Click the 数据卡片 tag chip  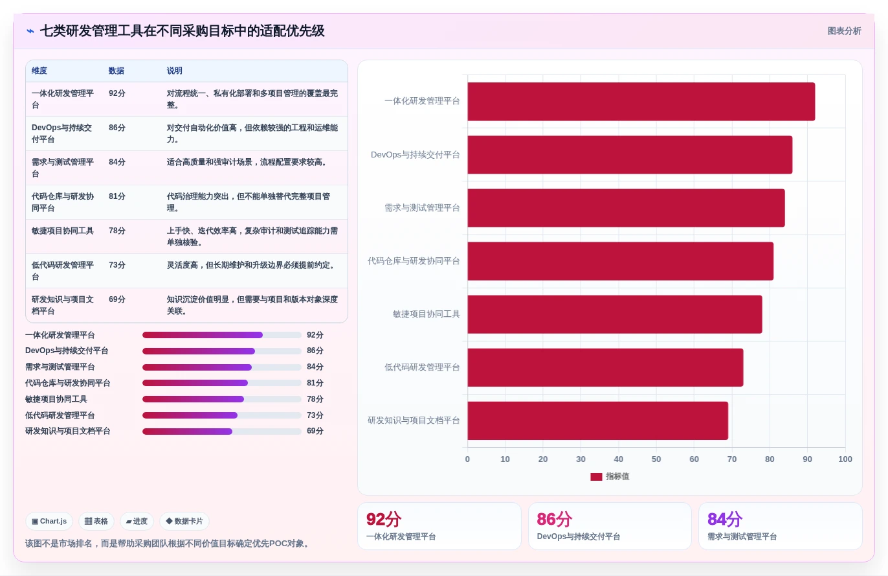pos(184,522)
